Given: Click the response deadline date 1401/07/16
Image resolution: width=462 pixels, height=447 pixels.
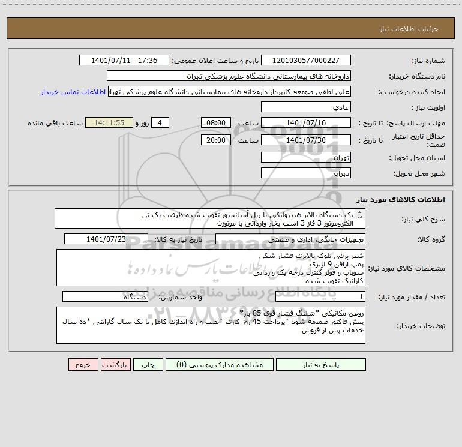Looking at the screenshot, I should 306,122.
